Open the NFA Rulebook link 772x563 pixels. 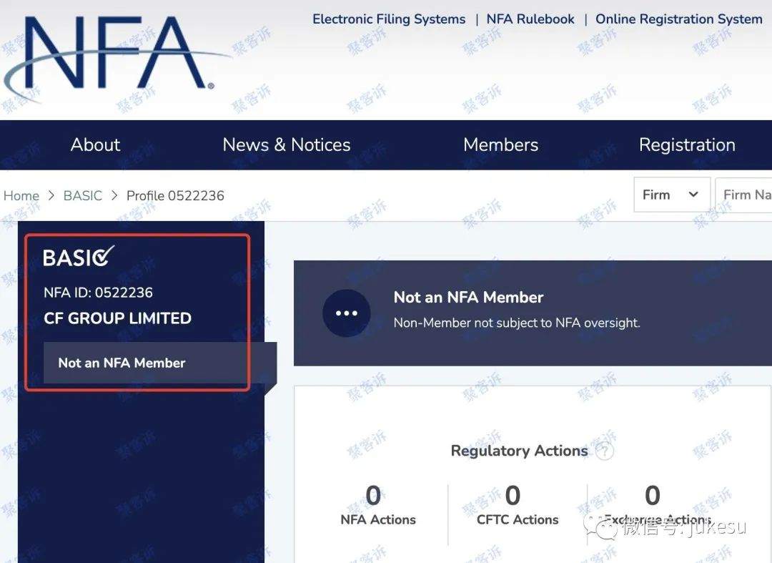530,19
